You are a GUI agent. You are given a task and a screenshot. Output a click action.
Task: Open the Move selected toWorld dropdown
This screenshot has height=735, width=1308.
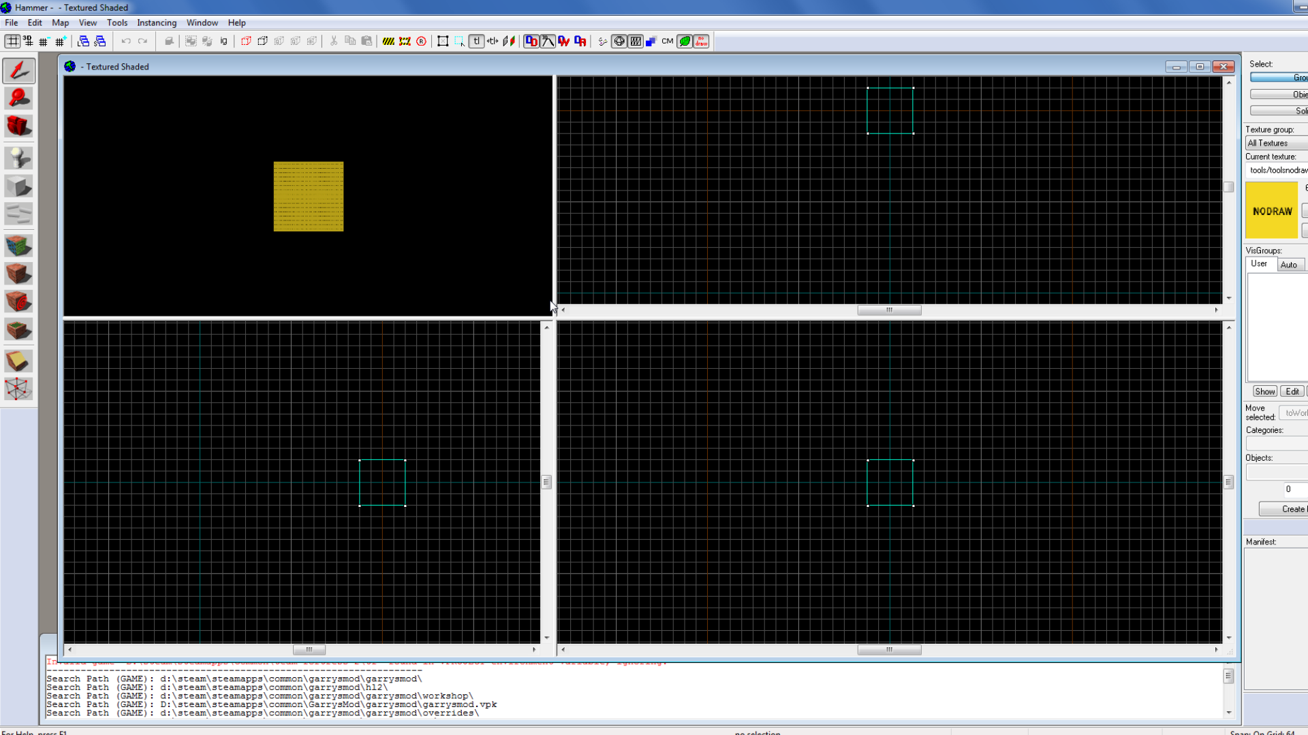(x=1293, y=413)
